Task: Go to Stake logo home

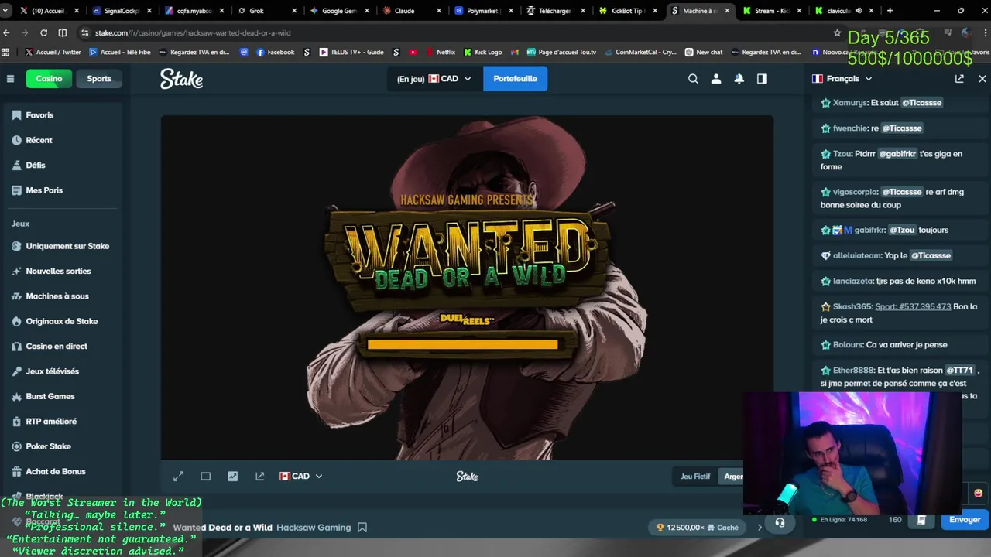Action: 182,78
